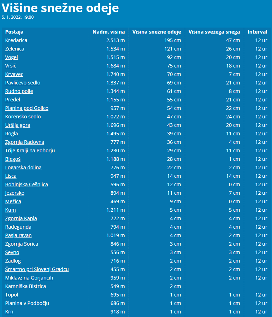Open Pavličevo sedlo station link
Image resolution: width=272 pixels, height=317 pixels.
pyautogui.click(x=23, y=83)
